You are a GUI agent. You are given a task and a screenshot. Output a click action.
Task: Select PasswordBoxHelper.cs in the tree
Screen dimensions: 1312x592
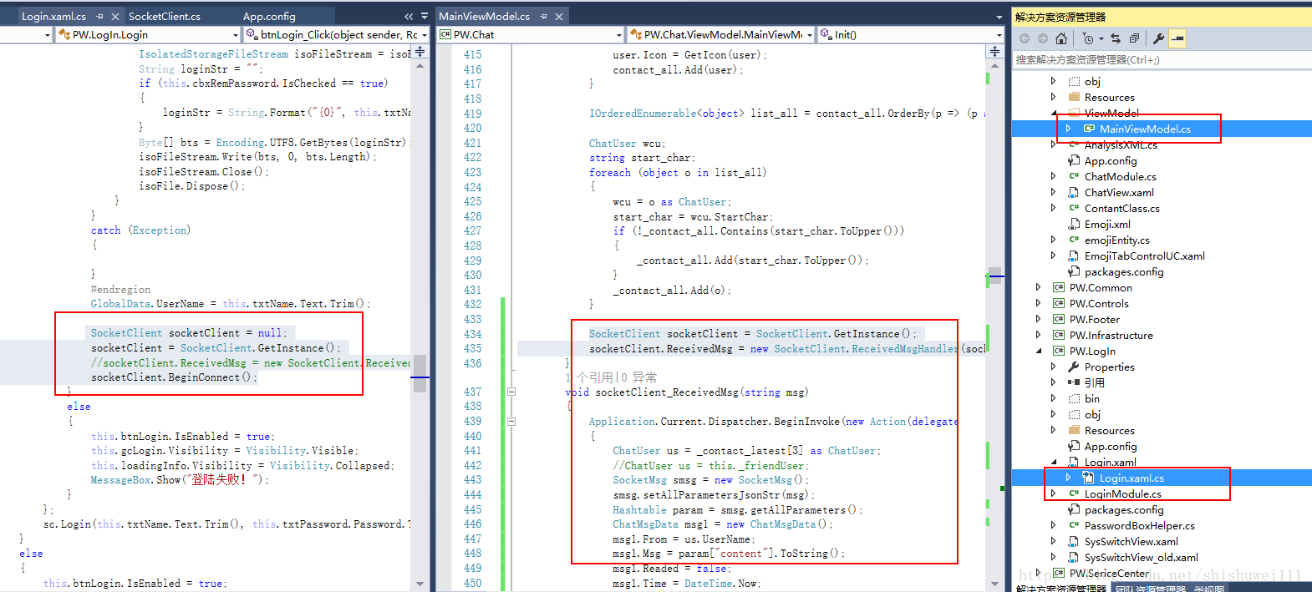tap(1139, 525)
